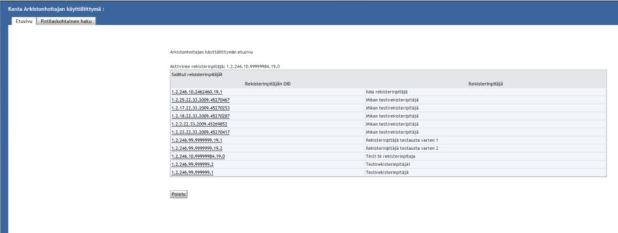Open OID link 1.2.246.99.999999.2
Image resolution: width=618 pixels, height=233 pixels.
pyautogui.click(x=192, y=164)
